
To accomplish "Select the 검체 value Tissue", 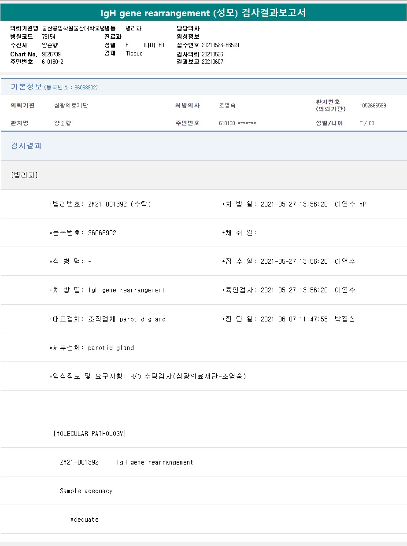I will pos(134,53).
